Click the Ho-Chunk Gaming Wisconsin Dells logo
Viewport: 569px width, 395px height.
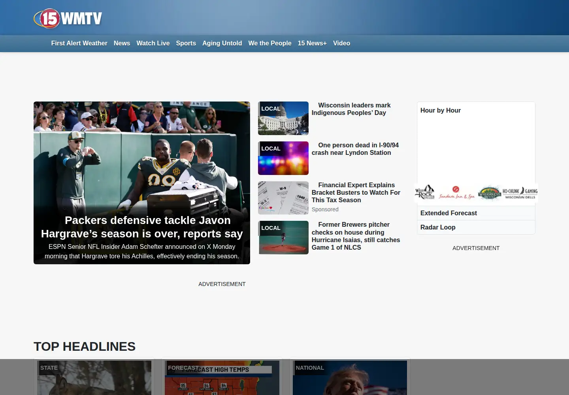[x=520, y=193]
